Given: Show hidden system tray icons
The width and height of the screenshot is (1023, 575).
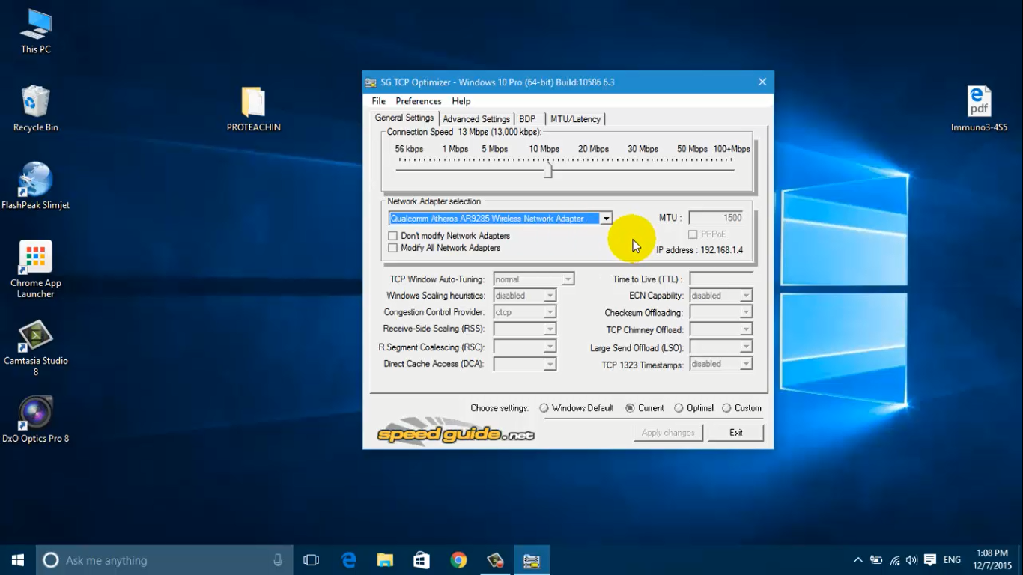Looking at the screenshot, I should click(858, 560).
